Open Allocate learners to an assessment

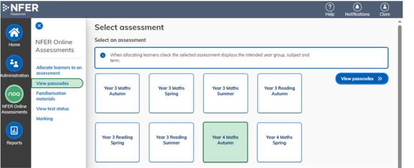pyautogui.click(x=59, y=70)
